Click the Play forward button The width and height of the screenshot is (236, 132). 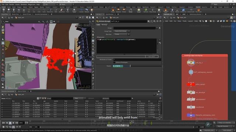click(13, 123)
